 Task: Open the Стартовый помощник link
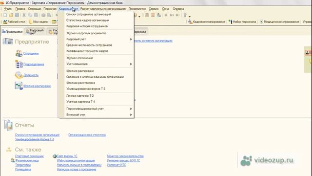(x=29, y=156)
